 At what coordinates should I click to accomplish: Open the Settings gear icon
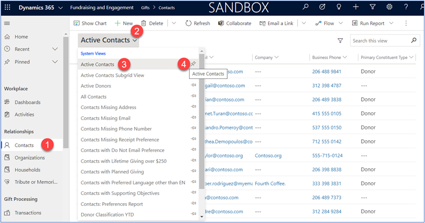click(390, 8)
